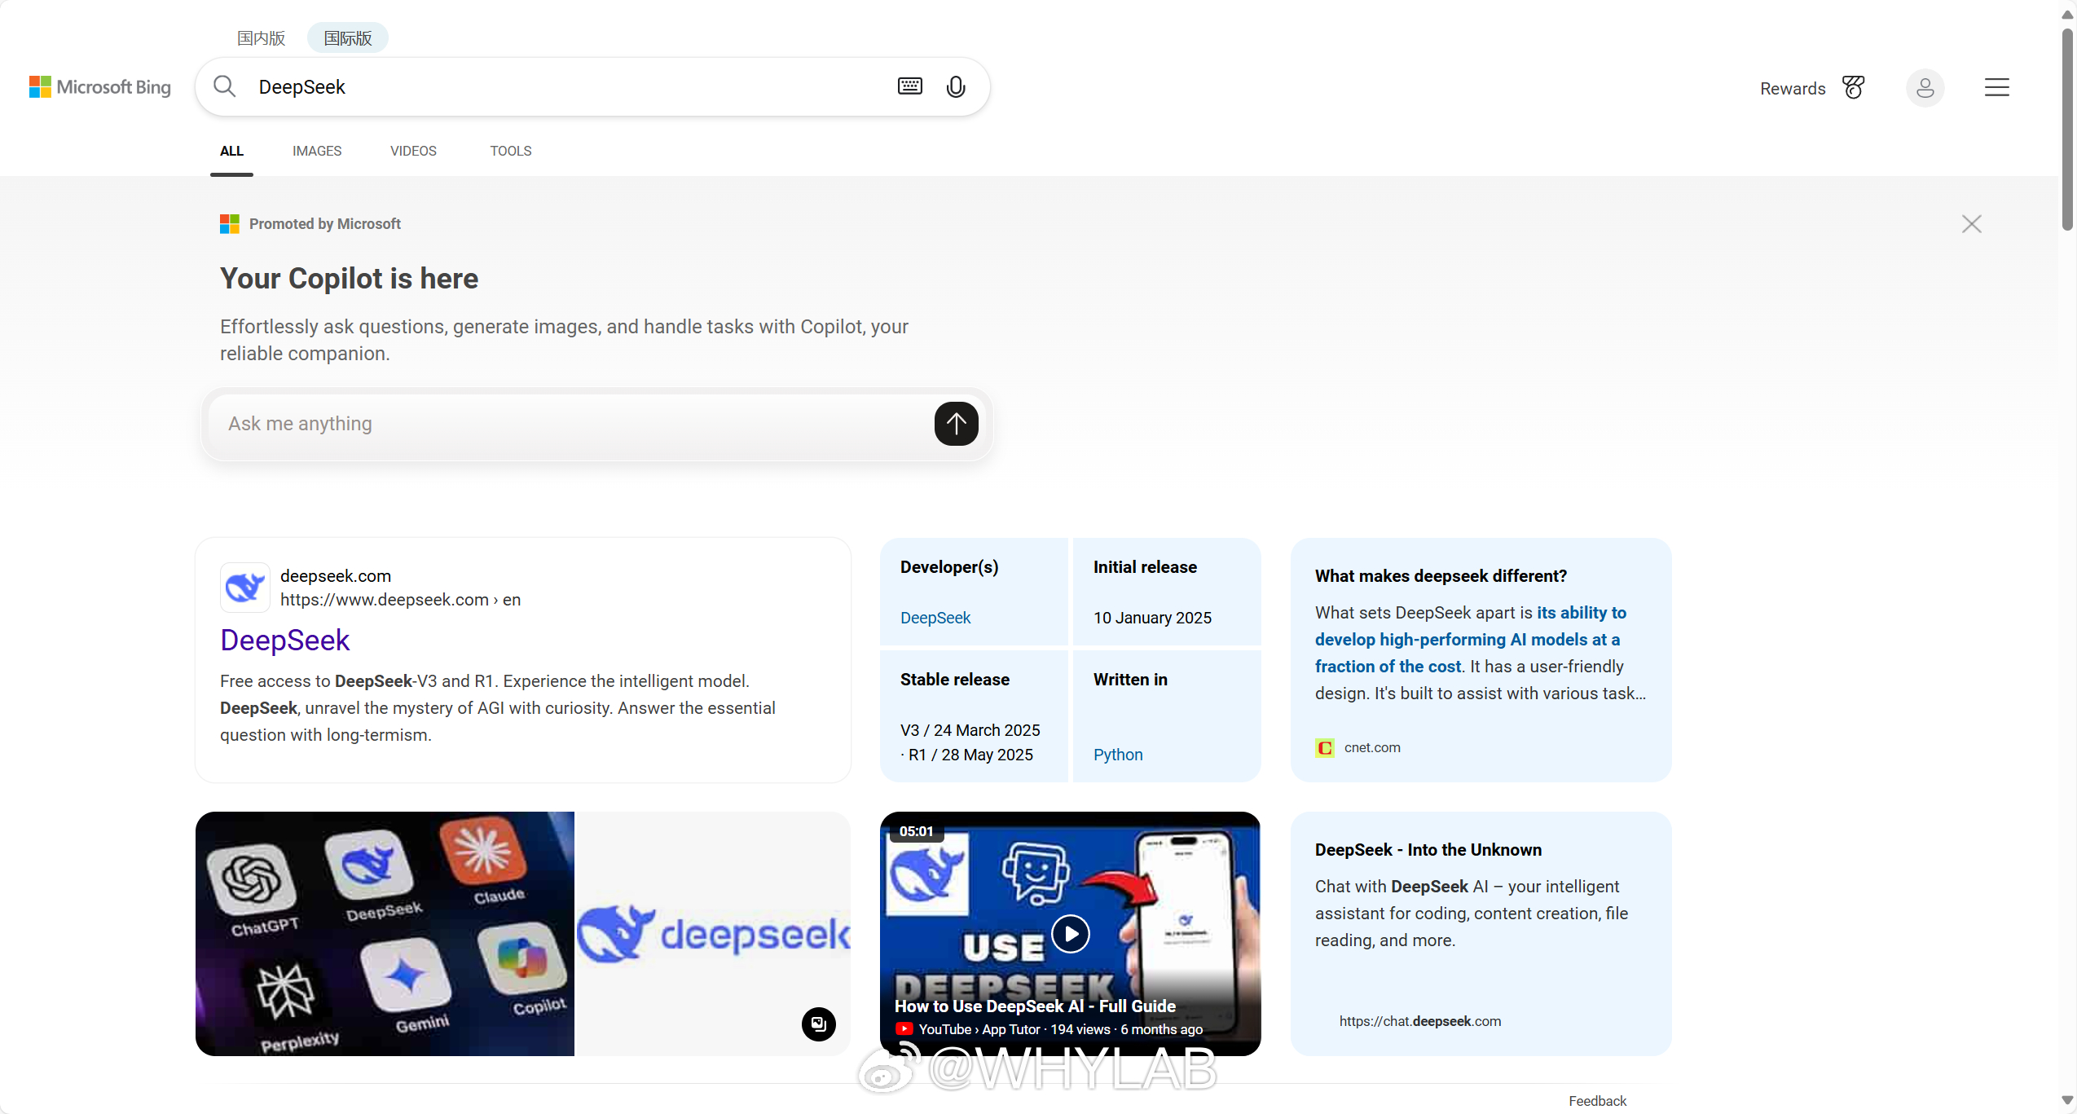Click the 'R1 / 28 May 2025' text
Viewport: 2077px width, 1114px height.
click(x=970, y=755)
